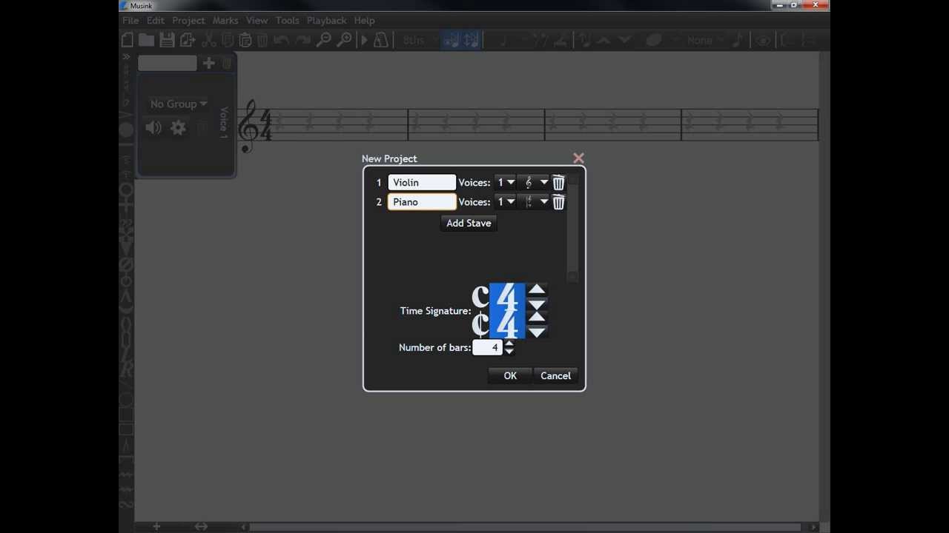The image size is (949, 533).
Task: Click the New document toolbar icon
Action: pos(128,41)
